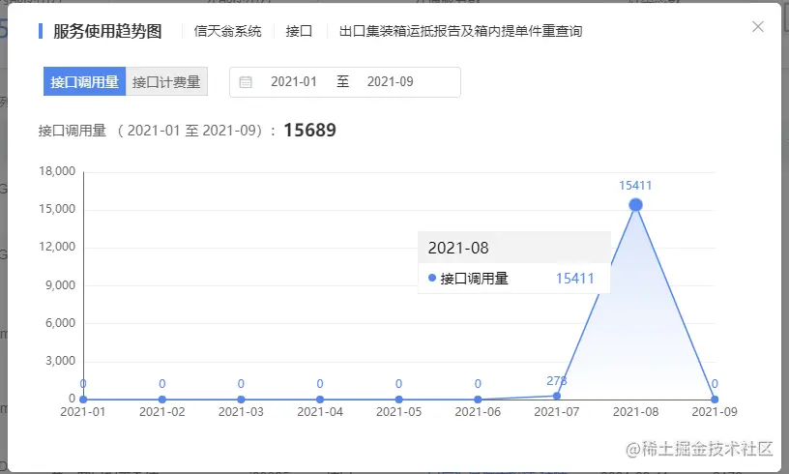Edit the end month 2021-09 field

390,81
